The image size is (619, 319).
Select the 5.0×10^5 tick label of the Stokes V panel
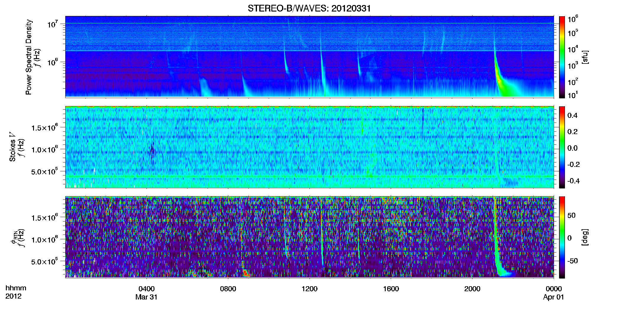pyautogui.click(x=45, y=171)
